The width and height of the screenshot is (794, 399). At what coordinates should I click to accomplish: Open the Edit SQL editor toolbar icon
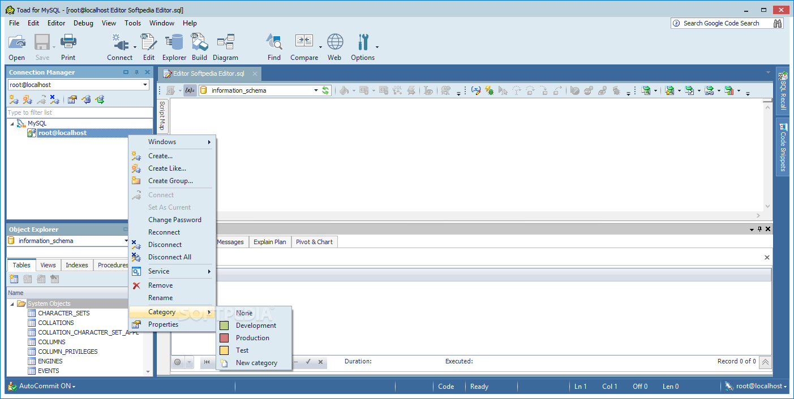point(149,42)
